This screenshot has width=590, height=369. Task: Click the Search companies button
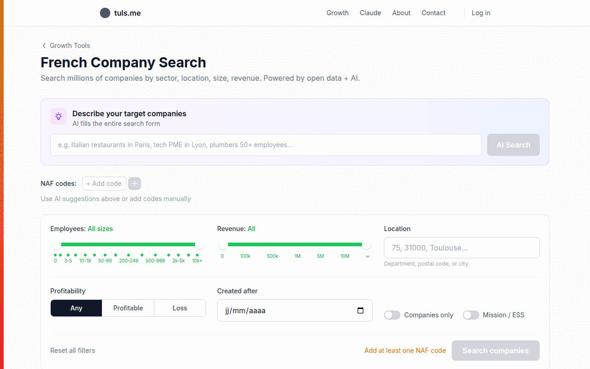pyautogui.click(x=496, y=351)
